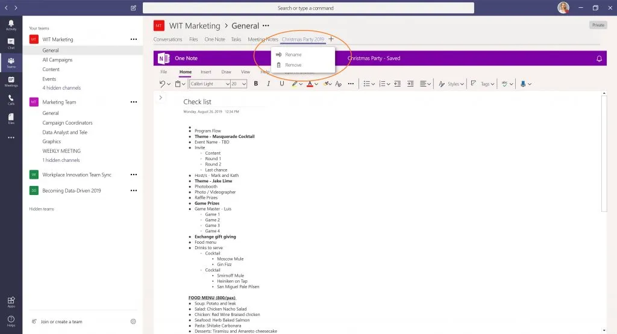Open the Calls section
617x334 pixels.
[x=11, y=100]
